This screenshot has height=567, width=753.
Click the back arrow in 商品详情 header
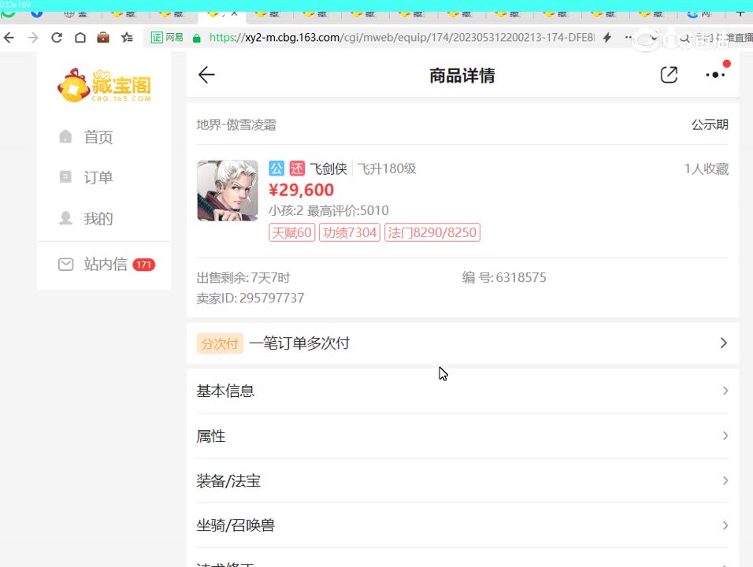[206, 75]
